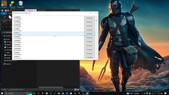Open the Minecraft desktop shortcut
169x95 pixels.
click(x=4, y=4)
